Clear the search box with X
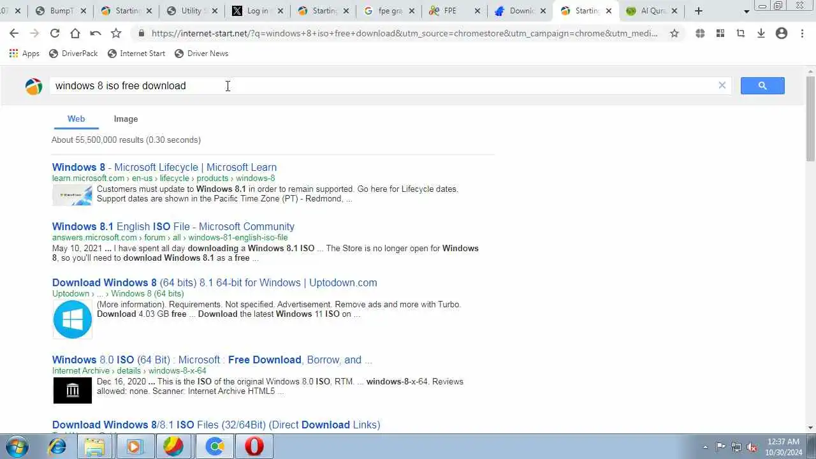The height and width of the screenshot is (459, 816). (x=722, y=85)
